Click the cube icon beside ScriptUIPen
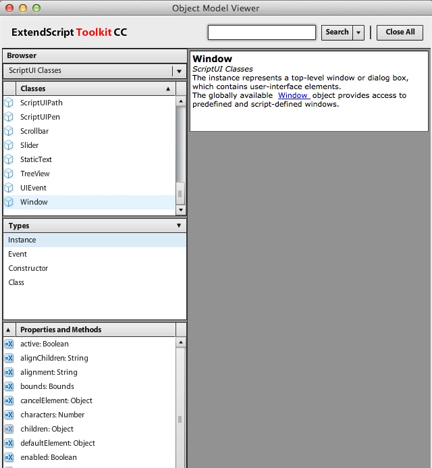 tap(9, 117)
